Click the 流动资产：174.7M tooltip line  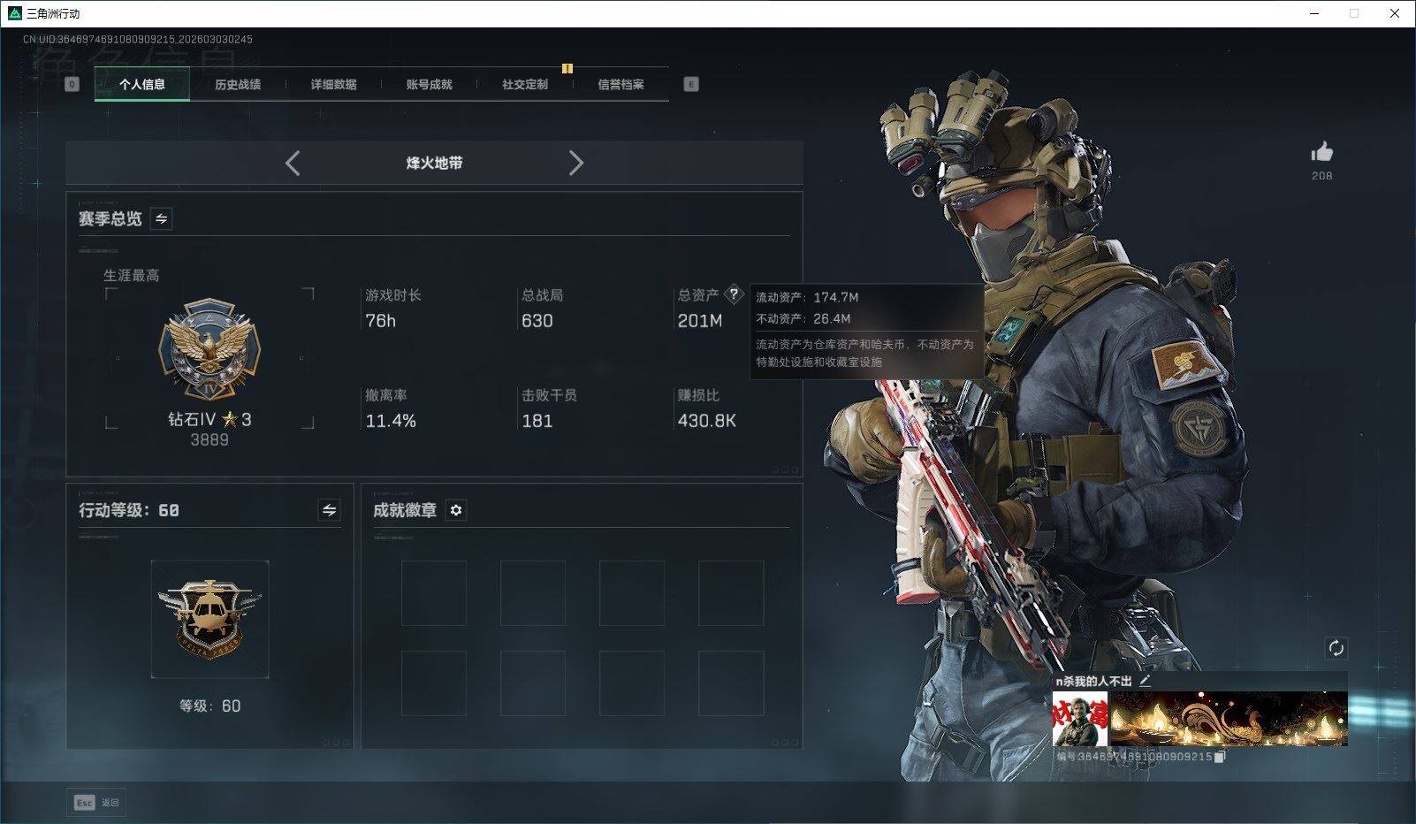(x=807, y=298)
